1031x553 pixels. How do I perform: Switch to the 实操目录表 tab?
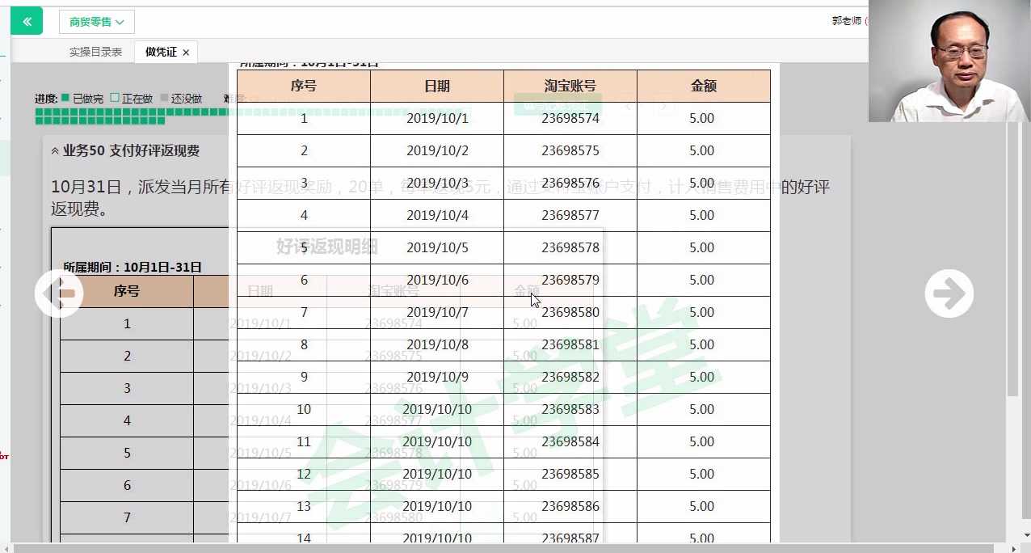96,51
